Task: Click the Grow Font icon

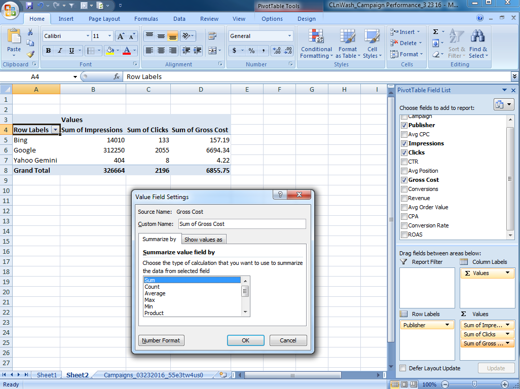Action: tap(121, 36)
